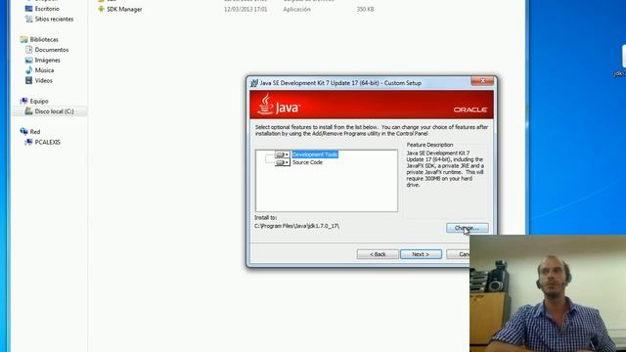The image size is (626, 352).
Task: Click the Oracle logo in installer banner
Action: 470,110
